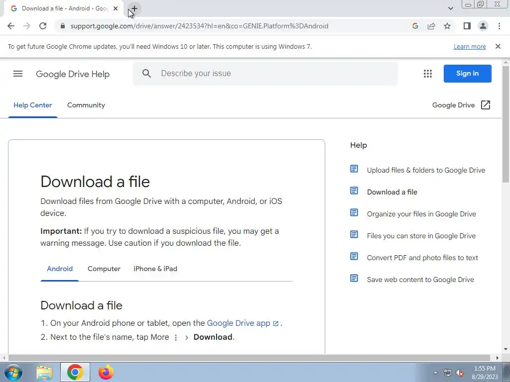Share this page using the share icon
The height and width of the screenshot is (382, 510).
(x=431, y=26)
